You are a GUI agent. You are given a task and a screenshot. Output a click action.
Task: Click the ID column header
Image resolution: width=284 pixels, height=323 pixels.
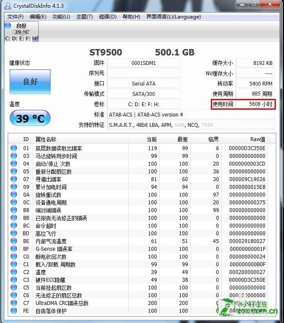tap(26, 139)
